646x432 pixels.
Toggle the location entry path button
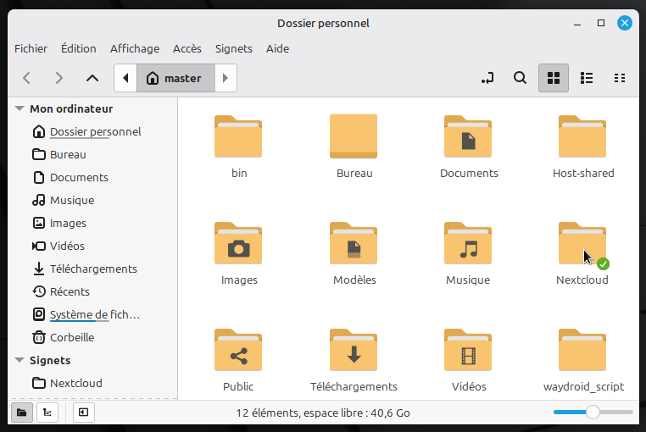click(487, 78)
